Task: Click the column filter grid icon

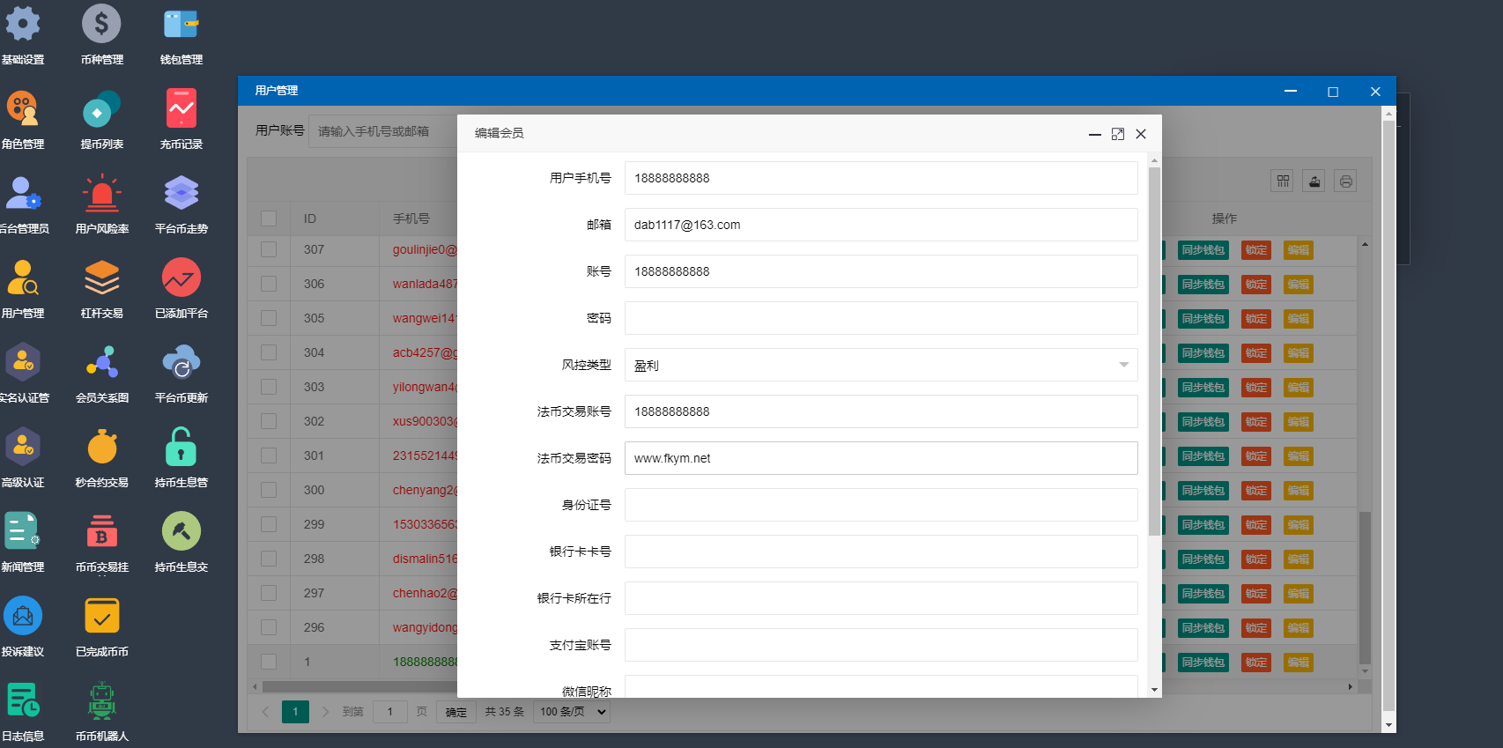Action: (1283, 181)
